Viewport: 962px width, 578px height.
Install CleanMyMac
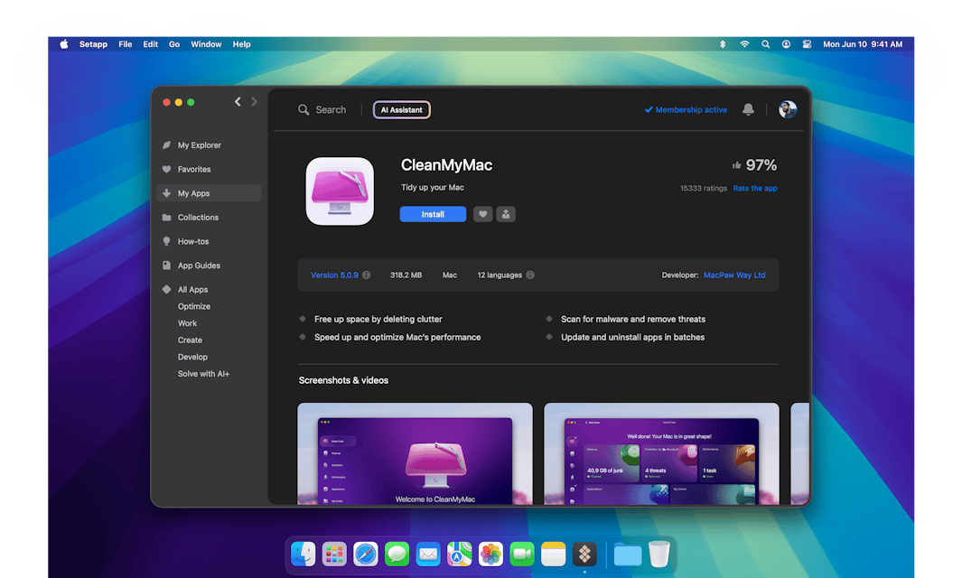click(433, 214)
